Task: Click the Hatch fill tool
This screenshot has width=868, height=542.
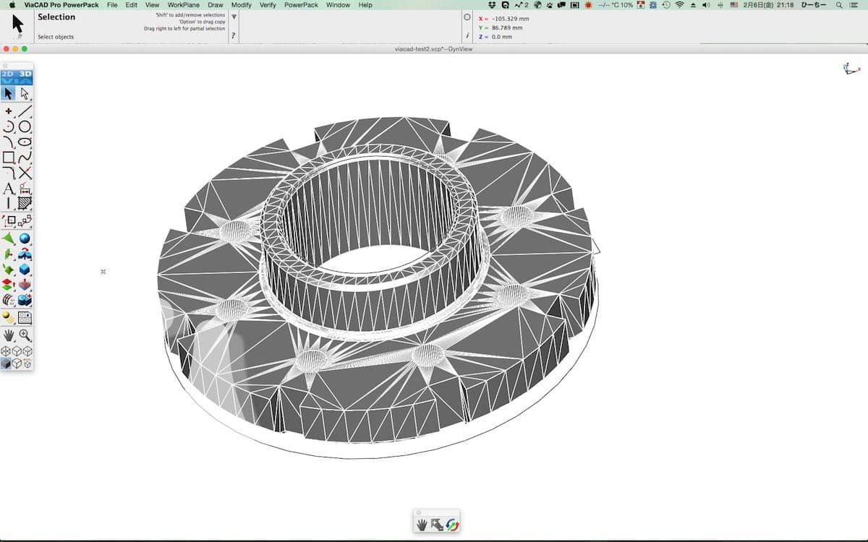Action: click(x=25, y=204)
